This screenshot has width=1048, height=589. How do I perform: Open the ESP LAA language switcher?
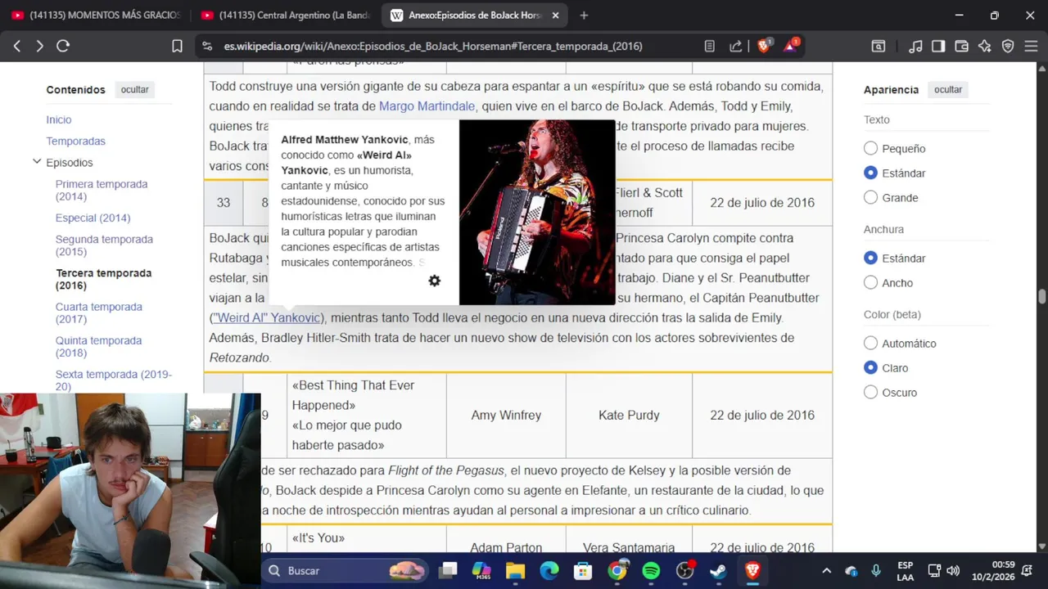point(905,571)
